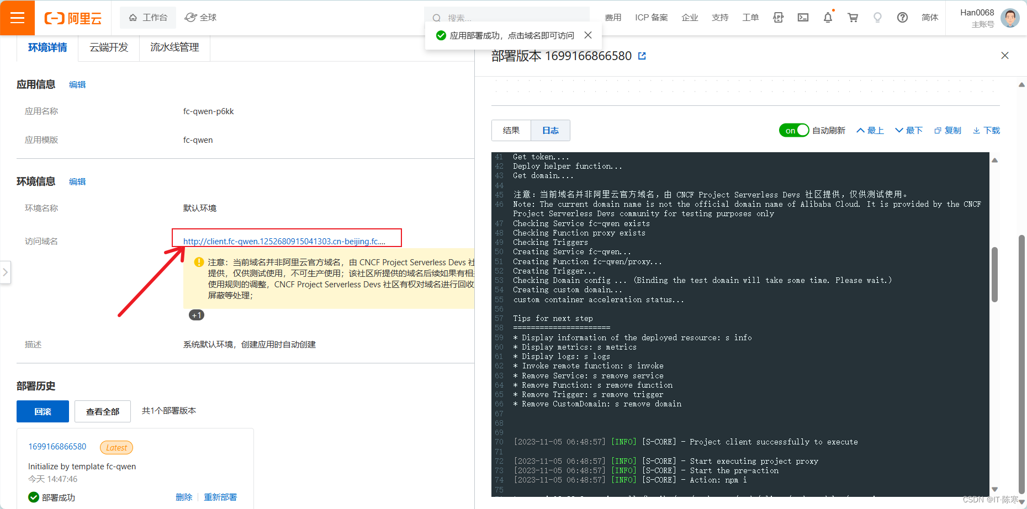This screenshot has width=1027, height=509.
Task: Click the API toolbar icon
Action: coord(779,18)
